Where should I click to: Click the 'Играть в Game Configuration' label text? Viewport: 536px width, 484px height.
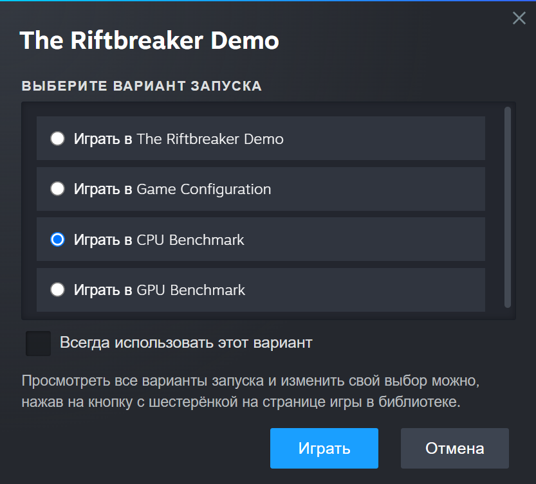pos(172,189)
